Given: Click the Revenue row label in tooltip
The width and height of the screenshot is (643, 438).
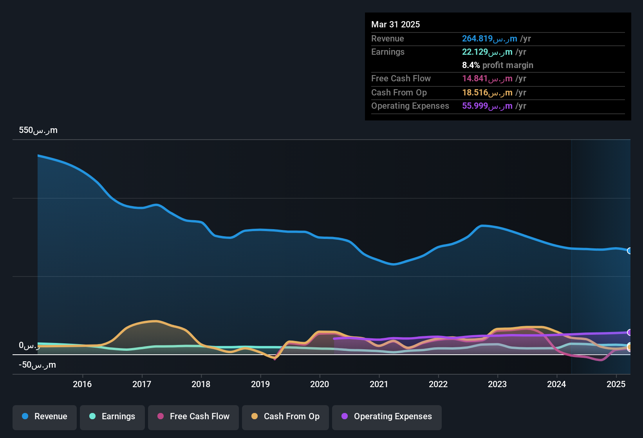Looking at the screenshot, I should [x=388, y=38].
